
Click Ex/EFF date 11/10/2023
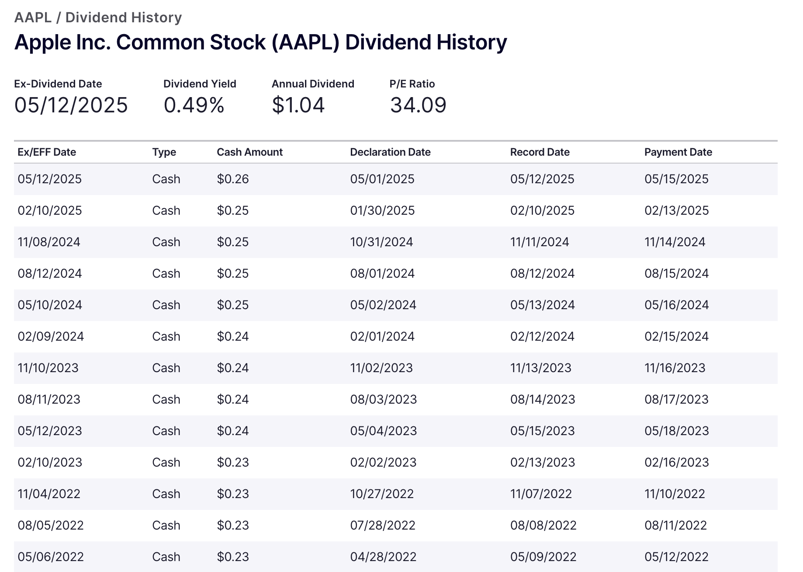tap(48, 368)
